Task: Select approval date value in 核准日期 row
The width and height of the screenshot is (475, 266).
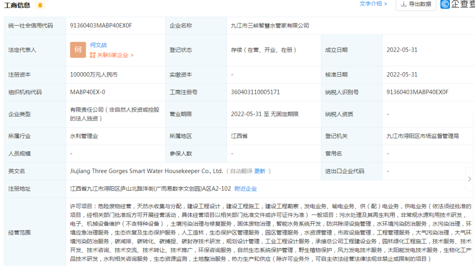Action: (402, 74)
